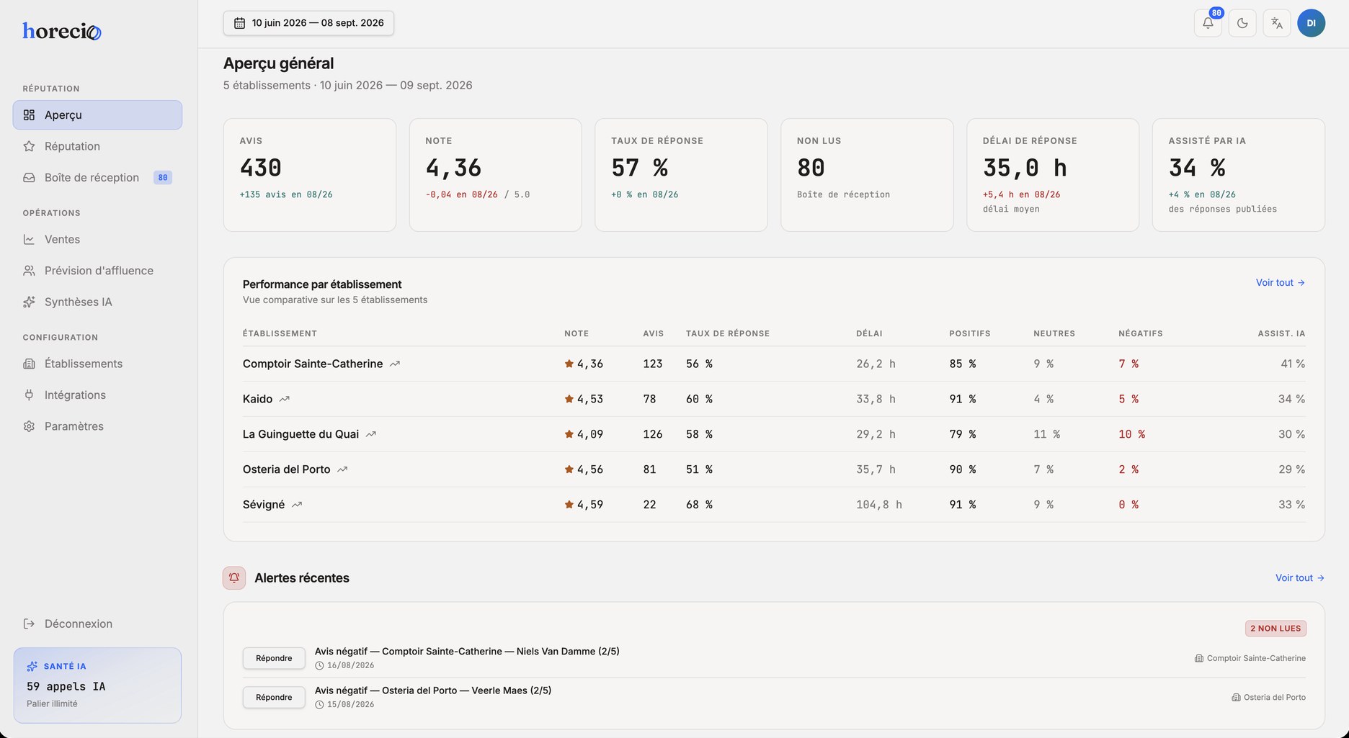Image resolution: width=1349 pixels, height=738 pixels.
Task: Open Boîte de réception in sidebar
Action: [x=97, y=177]
